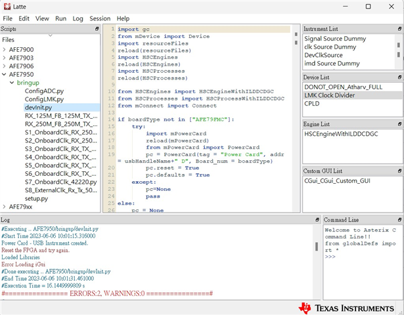The width and height of the screenshot is (404, 315).
Task: Click Reset the FPGA log message
Action: click(x=35, y=250)
